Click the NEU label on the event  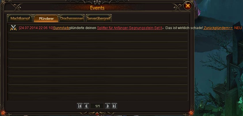[238, 28]
